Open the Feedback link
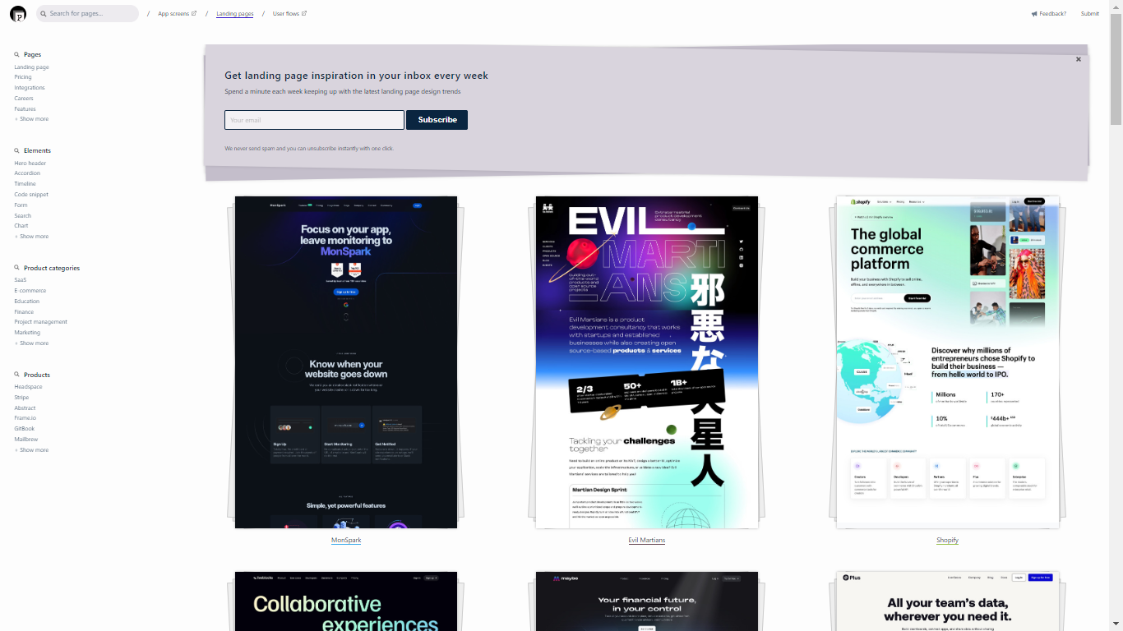The width and height of the screenshot is (1123, 631). pyautogui.click(x=1052, y=14)
